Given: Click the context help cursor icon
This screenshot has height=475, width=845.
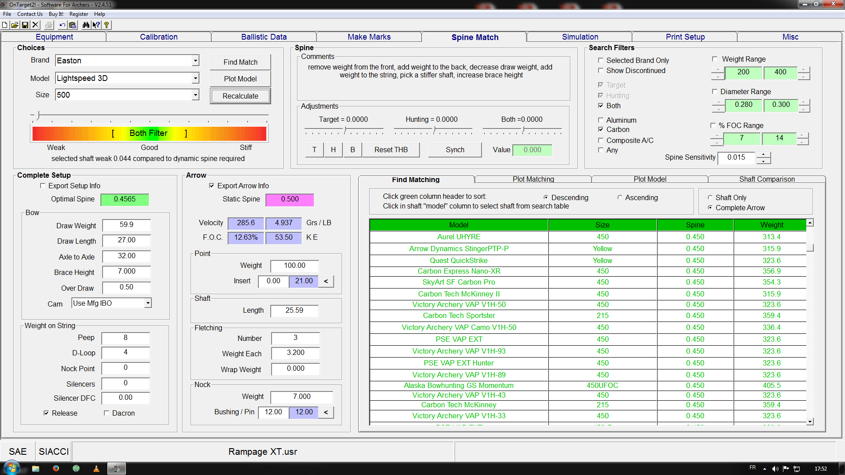Looking at the screenshot, I should 96,25.
